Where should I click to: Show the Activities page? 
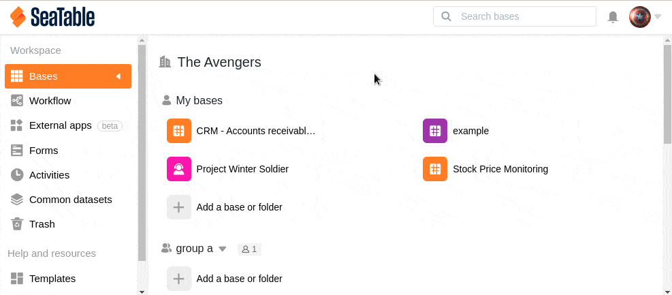[49, 175]
